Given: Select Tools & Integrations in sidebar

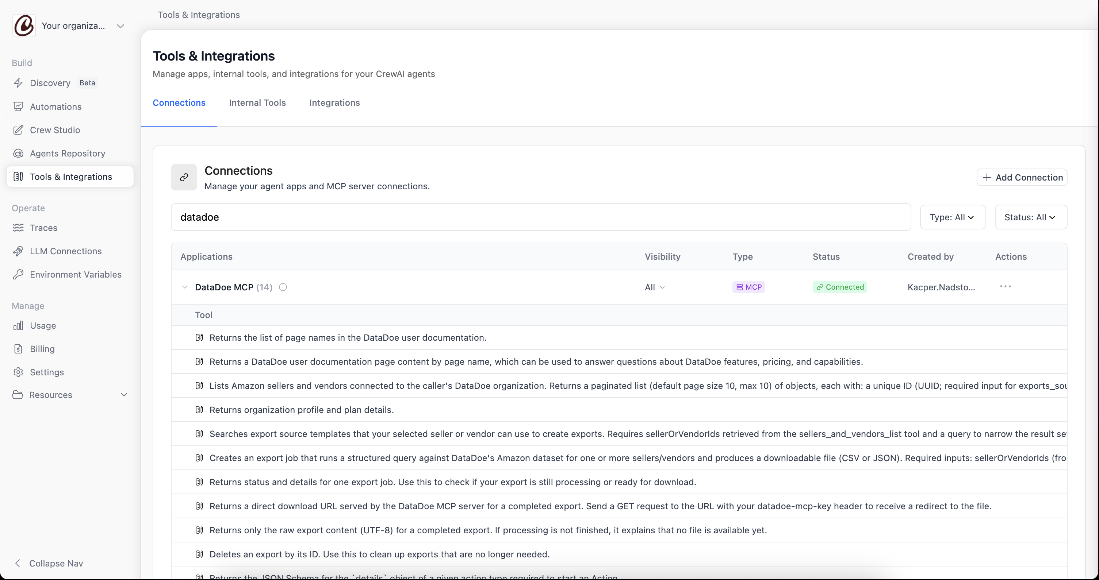Looking at the screenshot, I should [x=70, y=177].
